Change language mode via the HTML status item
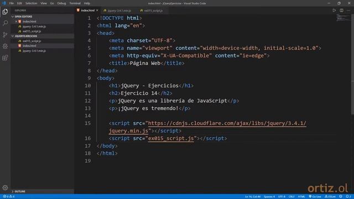The height and width of the screenshot is (199, 354). click(301, 197)
